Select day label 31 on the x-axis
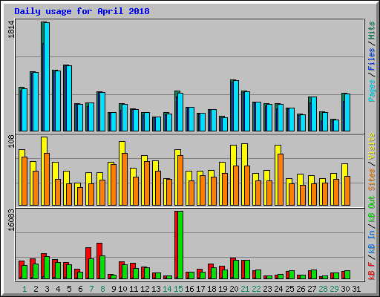This screenshot has height=297, width=380. [x=356, y=289]
